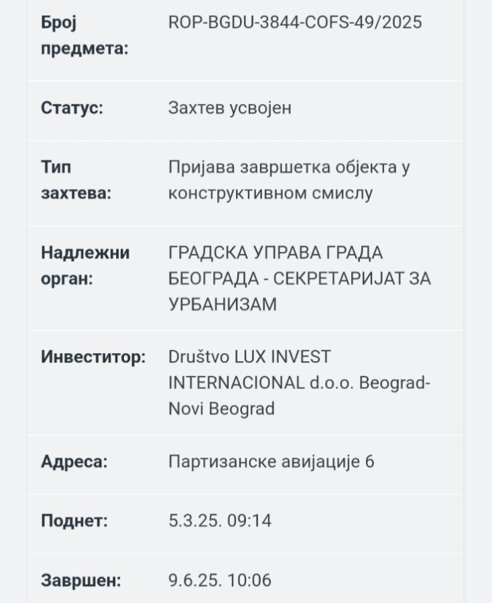Click the Инвеститор label

(93, 356)
